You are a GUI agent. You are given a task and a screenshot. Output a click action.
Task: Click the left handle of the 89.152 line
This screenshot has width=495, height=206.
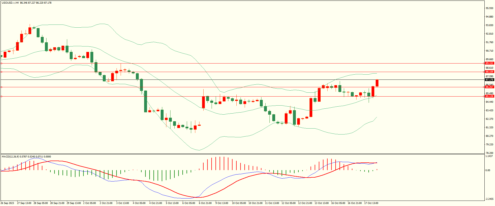tap(1, 63)
